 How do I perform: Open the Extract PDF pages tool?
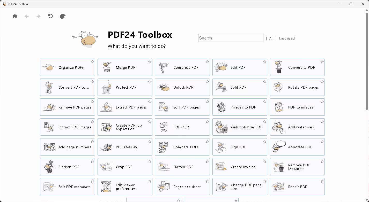click(125, 107)
